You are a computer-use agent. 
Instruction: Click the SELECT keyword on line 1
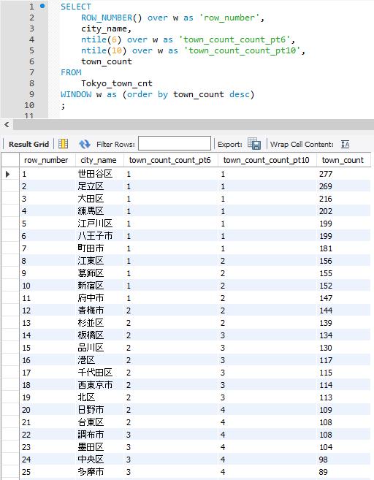click(76, 7)
